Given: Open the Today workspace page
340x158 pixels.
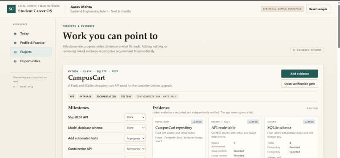Looking at the screenshot, I should tap(31, 34).
